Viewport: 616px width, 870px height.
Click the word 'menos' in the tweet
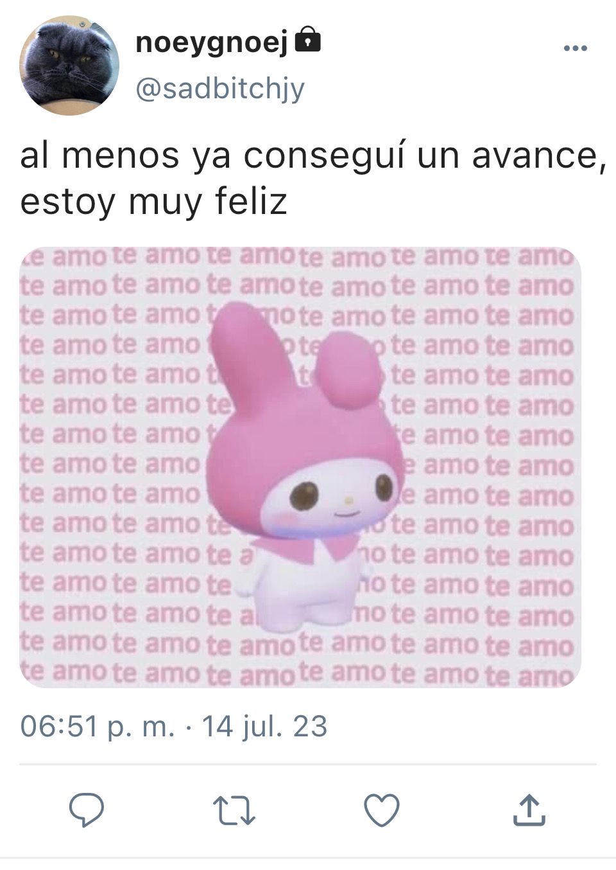(121, 156)
